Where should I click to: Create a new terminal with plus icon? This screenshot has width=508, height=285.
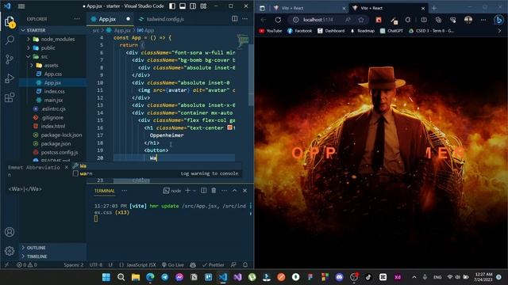[x=187, y=191]
